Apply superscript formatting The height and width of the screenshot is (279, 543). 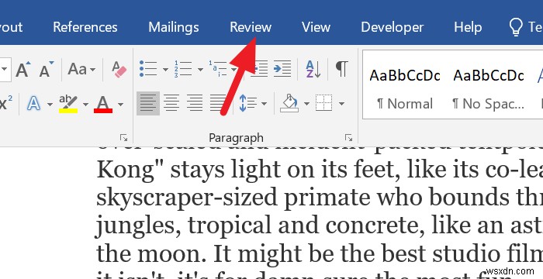(x=5, y=104)
